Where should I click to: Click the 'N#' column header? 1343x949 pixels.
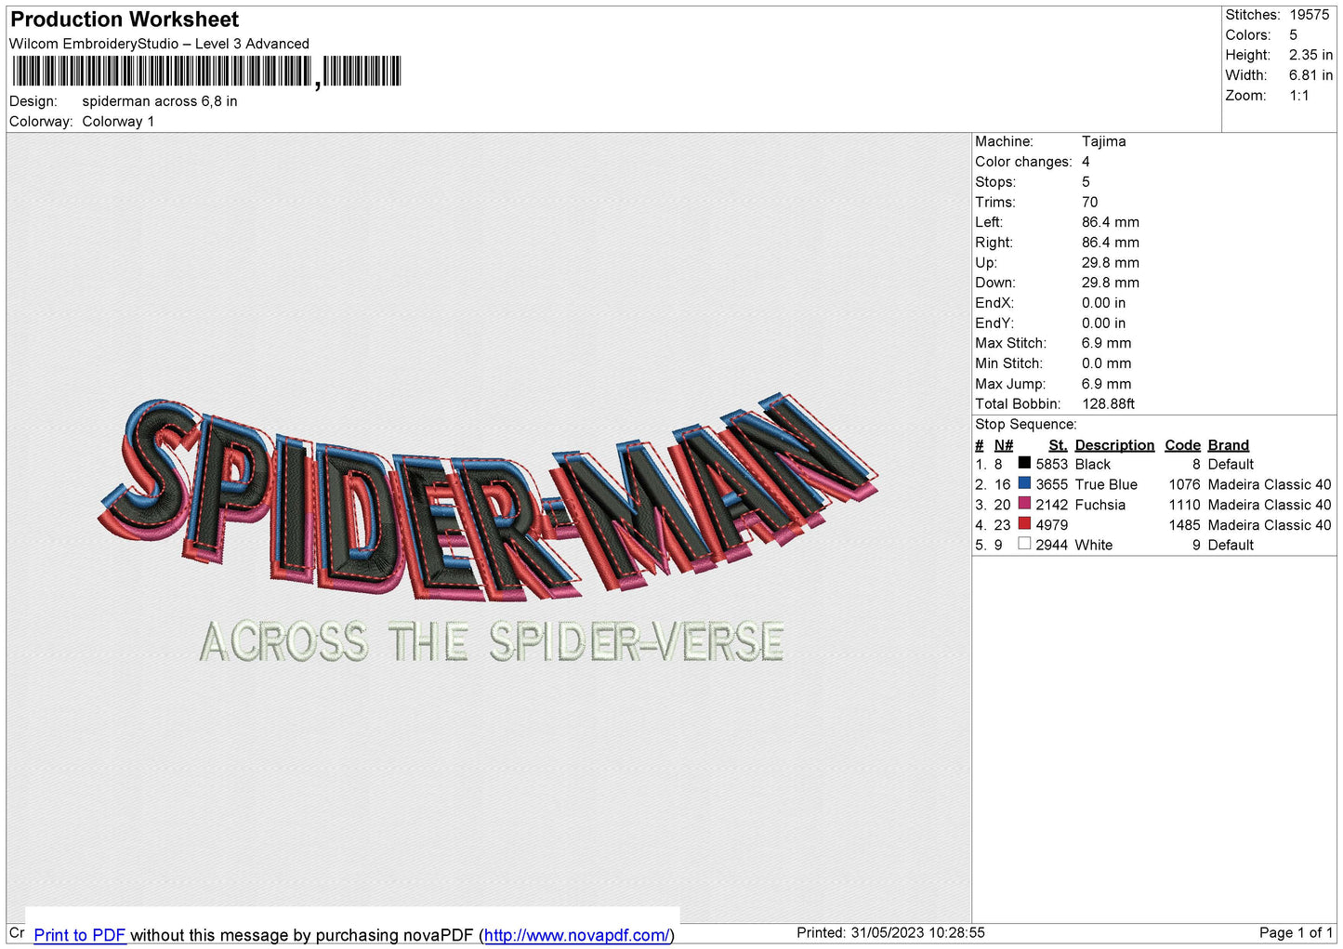tap(1004, 445)
